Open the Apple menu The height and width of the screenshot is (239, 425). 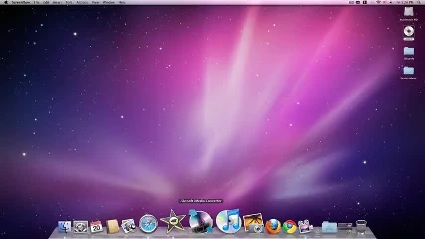(x=5, y=2)
